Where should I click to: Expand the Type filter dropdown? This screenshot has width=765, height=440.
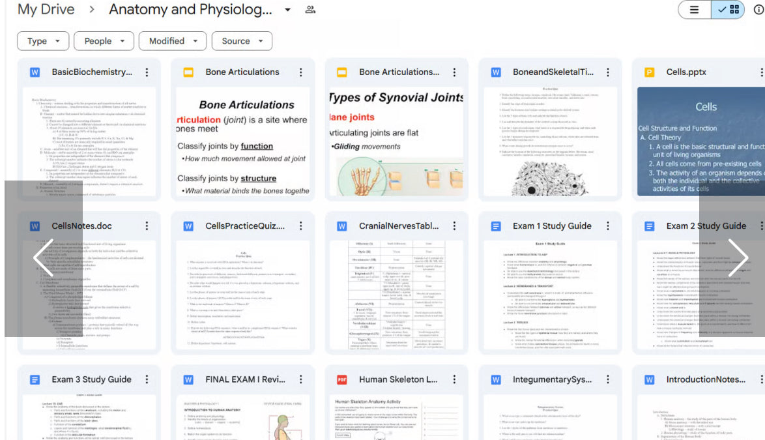click(43, 41)
